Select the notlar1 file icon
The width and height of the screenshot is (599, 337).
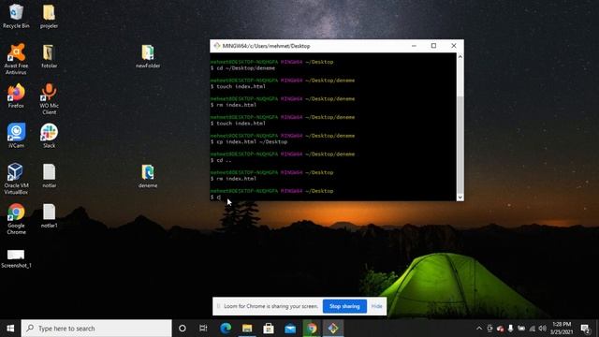coord(49,216)
